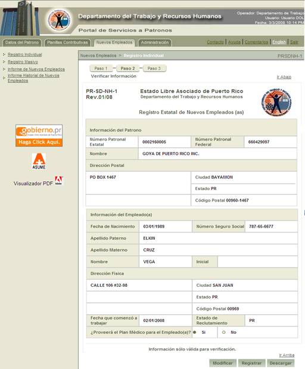The height and width of the screenshot is (369, 305).
Task: Open the Nuevos Empleados tab
Action: pos(114,42)
